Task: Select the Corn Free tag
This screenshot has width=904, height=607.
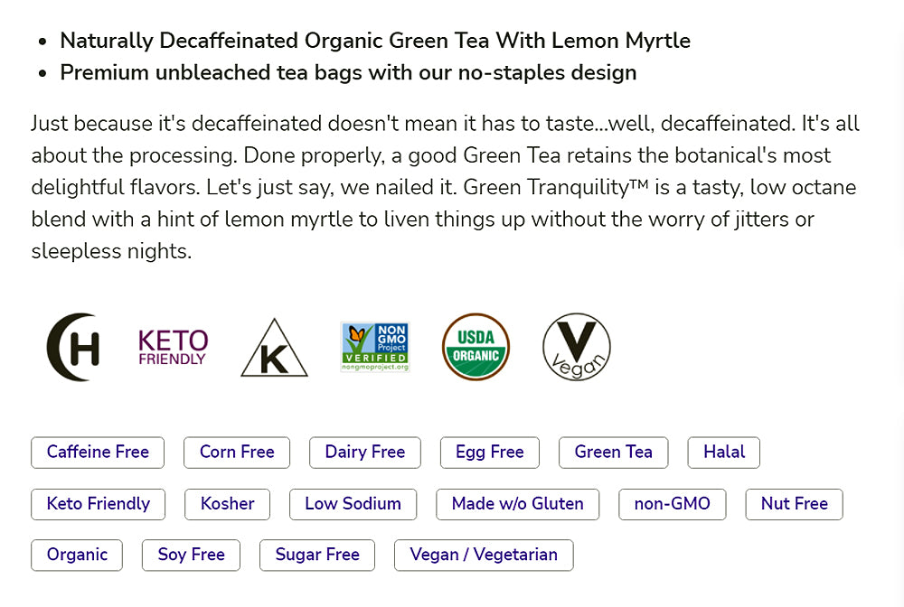Action: click(x=237, y=453)
